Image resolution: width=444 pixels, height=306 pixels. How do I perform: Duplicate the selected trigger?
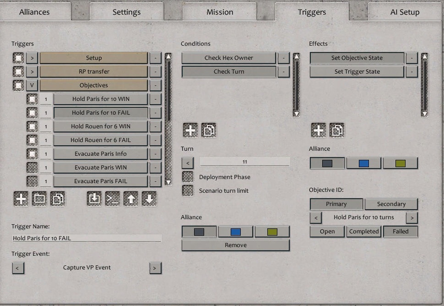pyautogui.click(x=59, y=199)
